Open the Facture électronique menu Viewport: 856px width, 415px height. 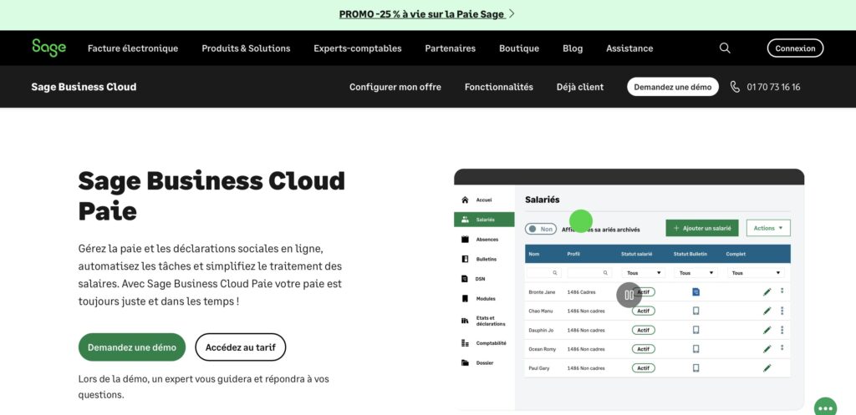pyautogui.click(x=133, y=48)
